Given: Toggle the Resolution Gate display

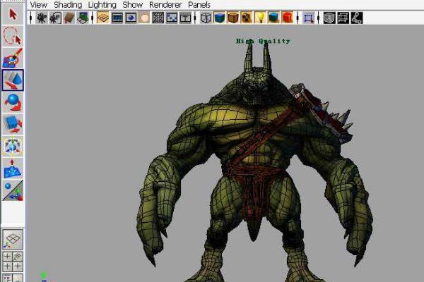Looking at the screenshot, I should pos(131,18).
